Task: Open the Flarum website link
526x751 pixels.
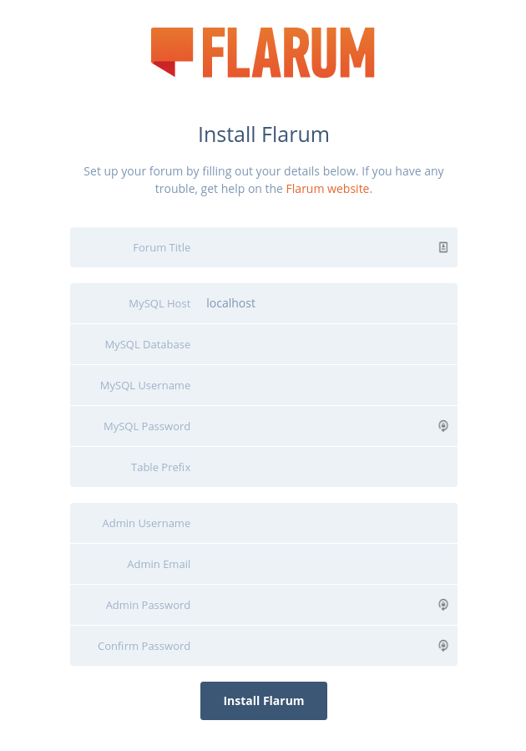Action: tap(328, 189)
